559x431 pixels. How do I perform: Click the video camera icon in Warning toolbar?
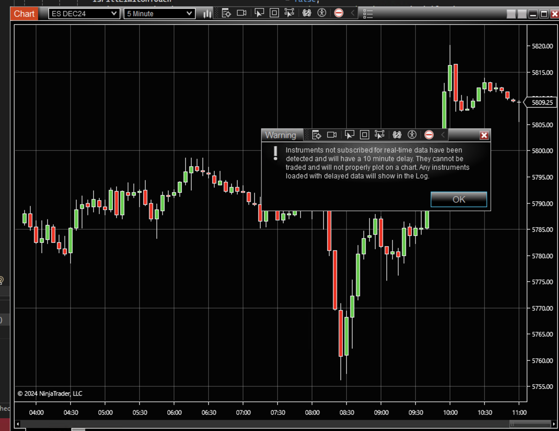332,135
